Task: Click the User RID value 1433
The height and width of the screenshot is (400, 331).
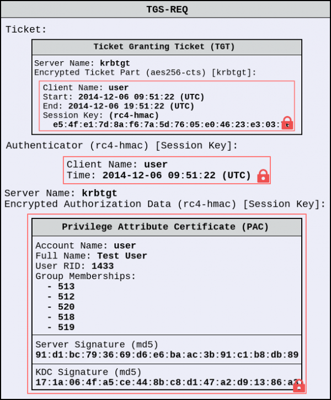Action: click(103, 266)
